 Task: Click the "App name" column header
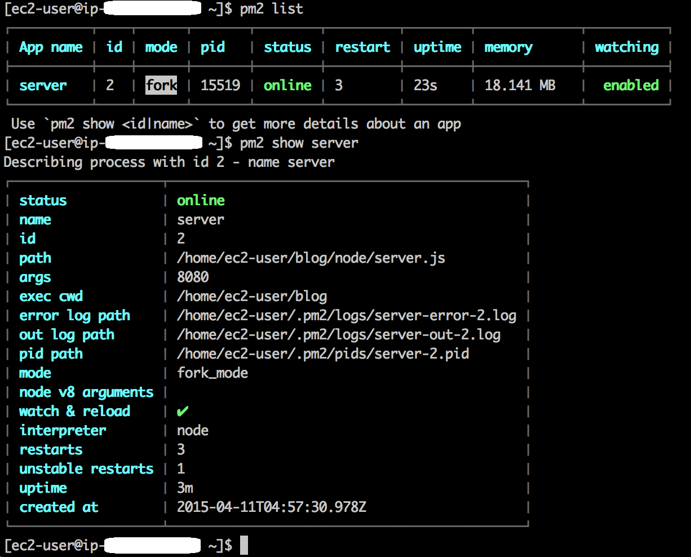[51, 47]
